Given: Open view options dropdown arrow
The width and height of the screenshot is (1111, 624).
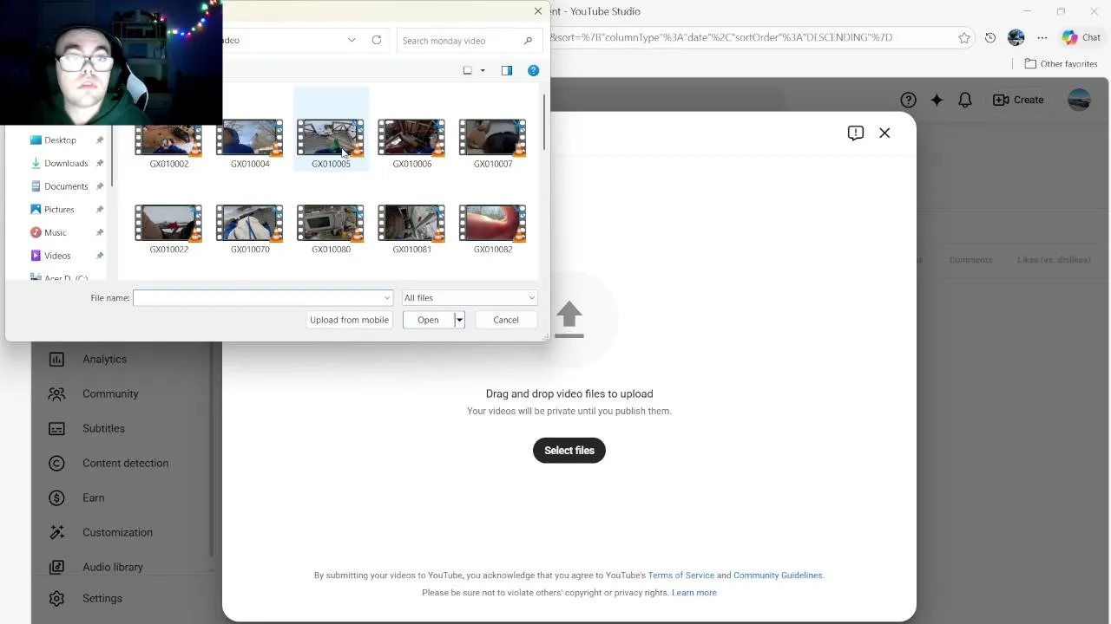Looking at the screenshot, I should point(483,70).
